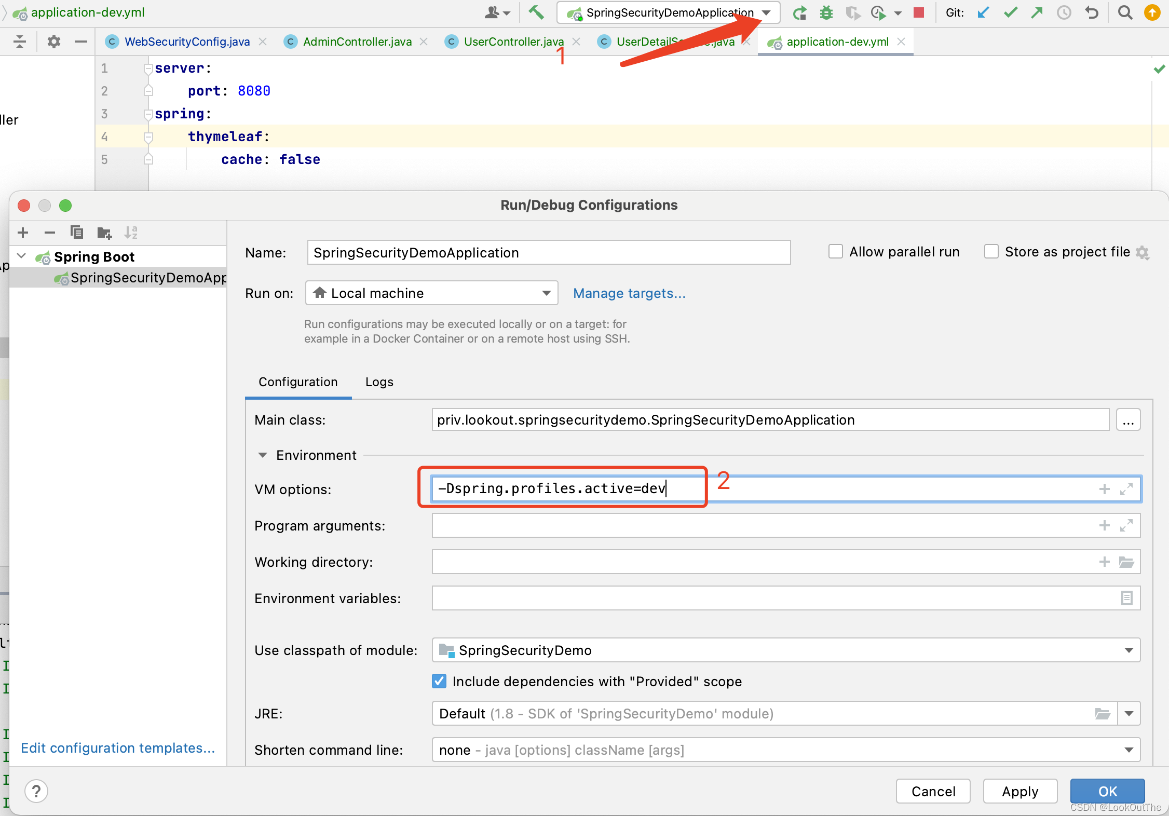
Task: Click the red Stop run icon
Action: [x=918, y=12]
